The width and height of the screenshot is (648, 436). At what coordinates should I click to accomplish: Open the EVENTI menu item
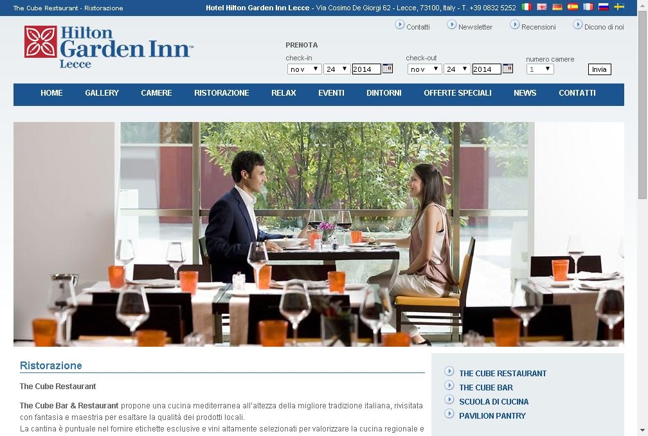pyautogui.click(x=331, y=93)
